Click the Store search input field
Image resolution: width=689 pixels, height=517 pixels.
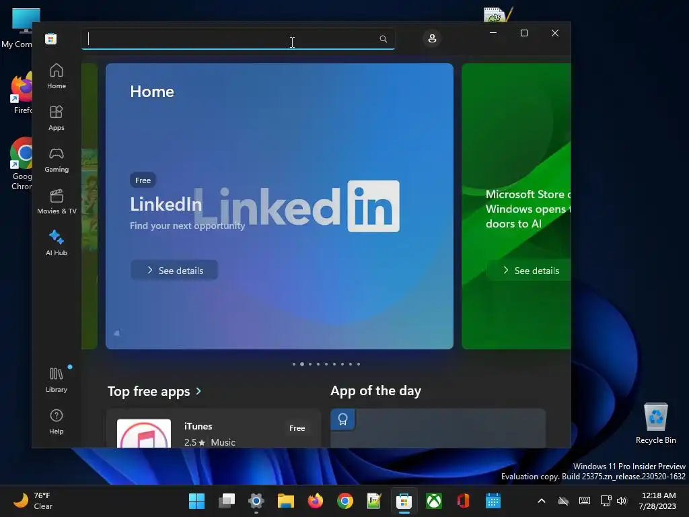pos(238,39)
